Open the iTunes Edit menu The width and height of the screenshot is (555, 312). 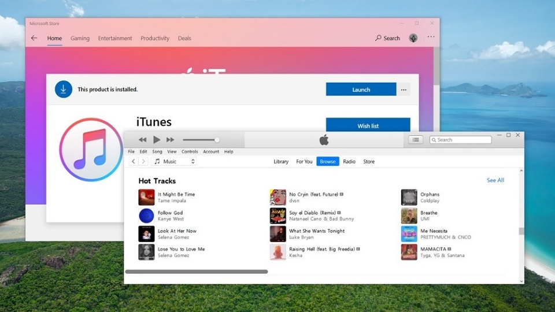143,151
